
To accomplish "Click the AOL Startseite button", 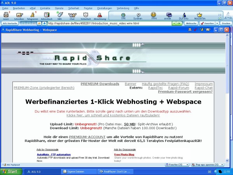I will [x=10, y=23].
